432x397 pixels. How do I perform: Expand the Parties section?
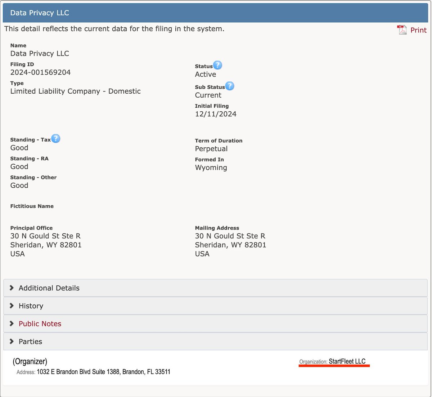215,342
